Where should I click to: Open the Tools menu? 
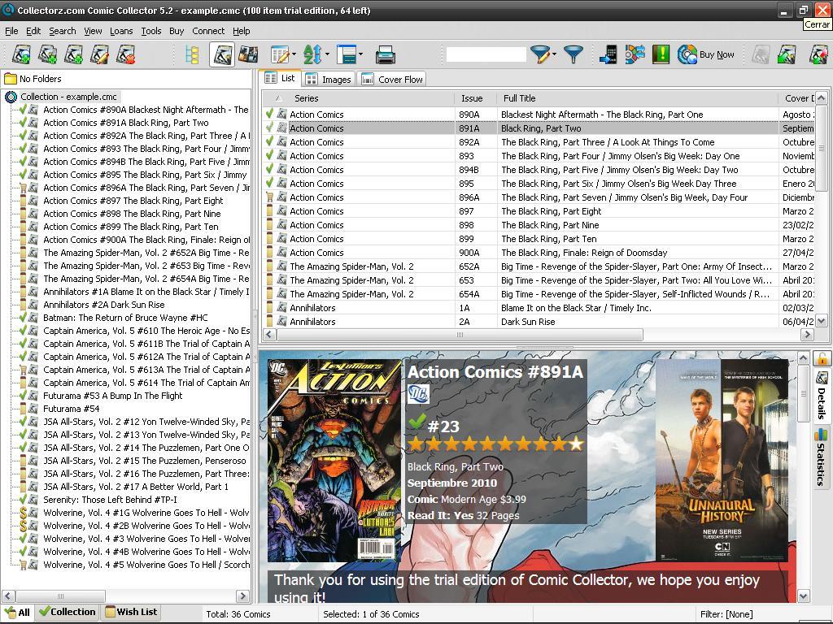pos(151,31)
